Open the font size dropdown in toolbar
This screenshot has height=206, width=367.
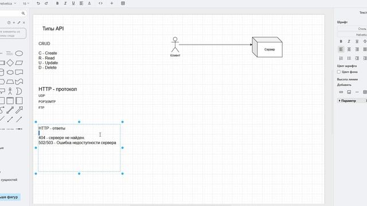tap(26, 3)
